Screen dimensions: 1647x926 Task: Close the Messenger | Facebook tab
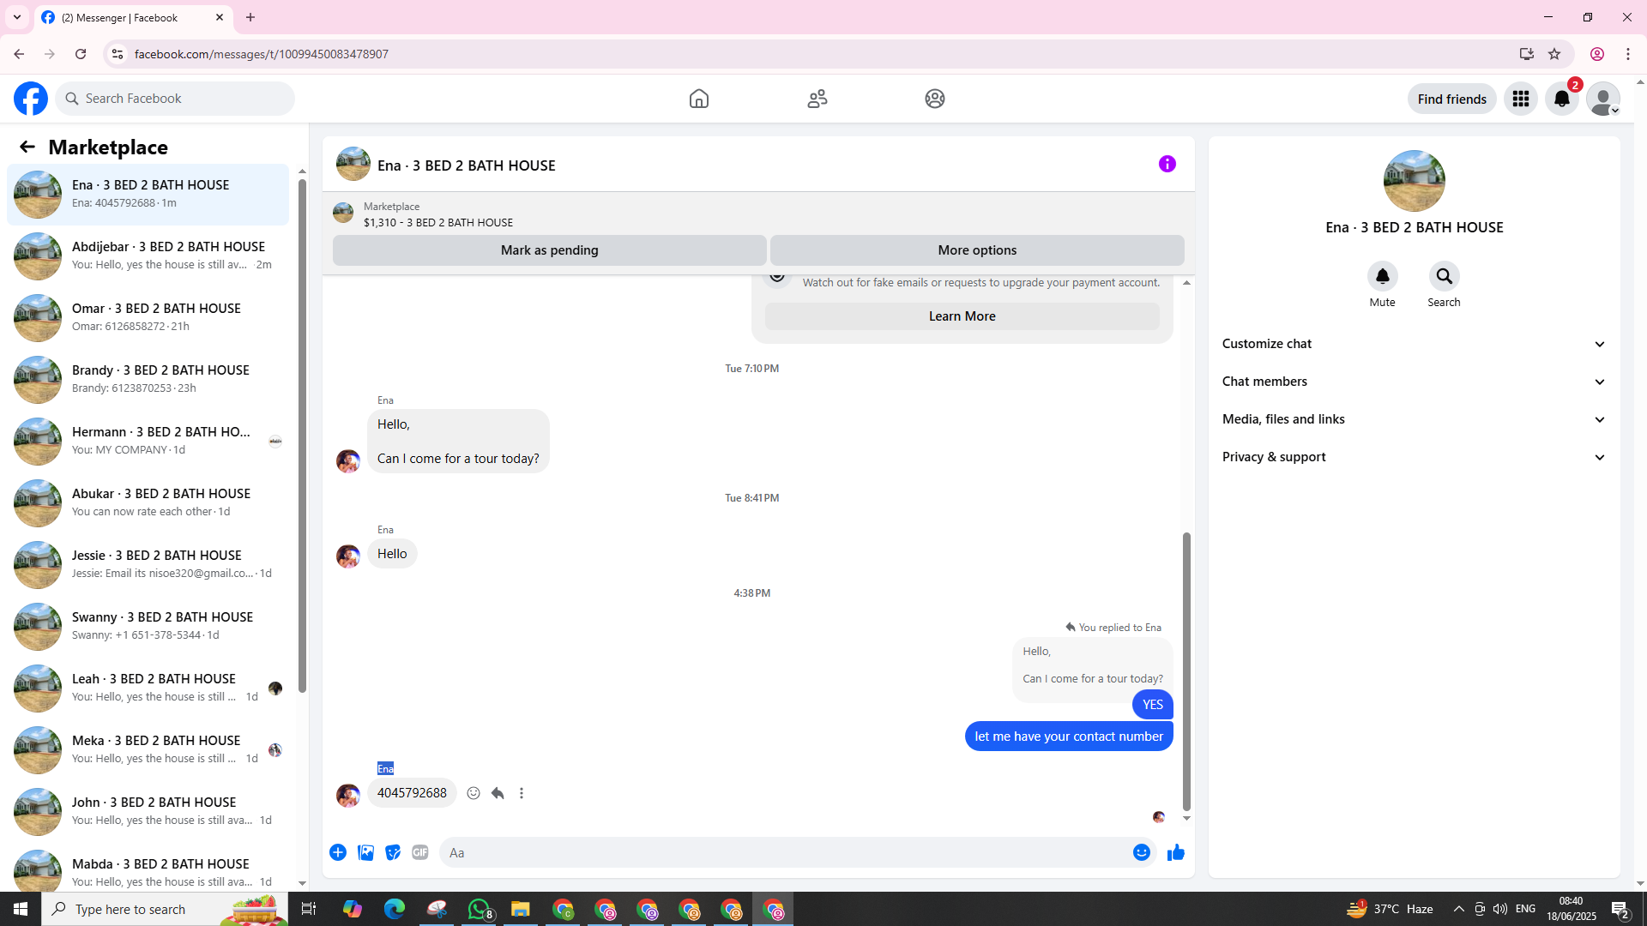point(220,17)
